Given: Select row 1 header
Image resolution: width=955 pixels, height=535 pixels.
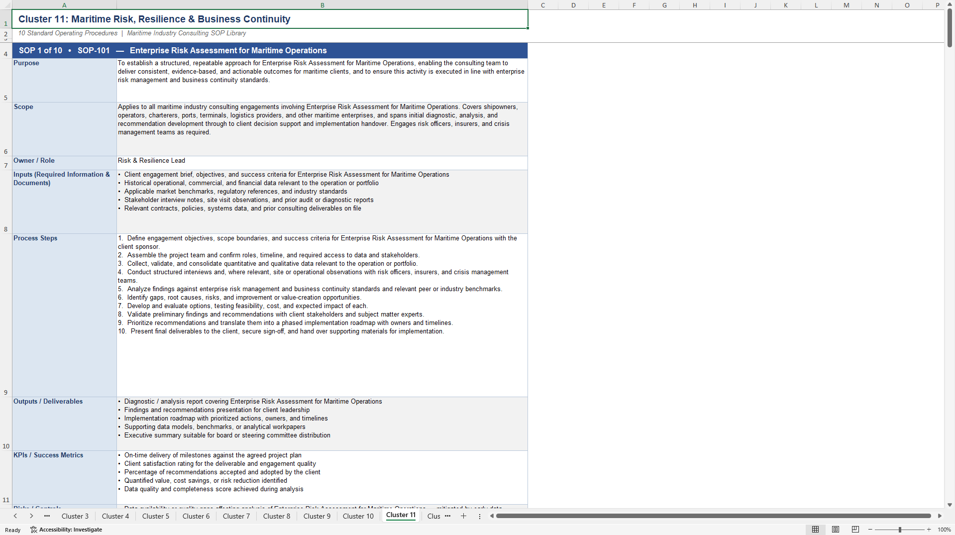Looking at the screenshot, I should (6, 19).
